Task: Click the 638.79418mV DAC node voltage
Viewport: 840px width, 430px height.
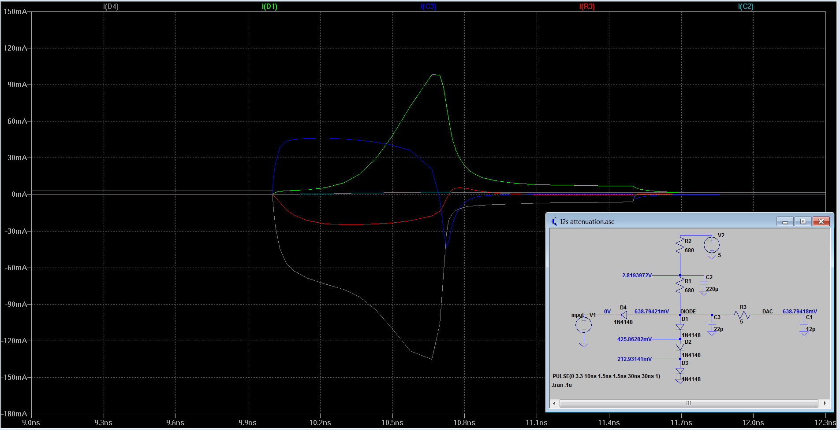Action: pyautogui.click(x=800, y=312)
